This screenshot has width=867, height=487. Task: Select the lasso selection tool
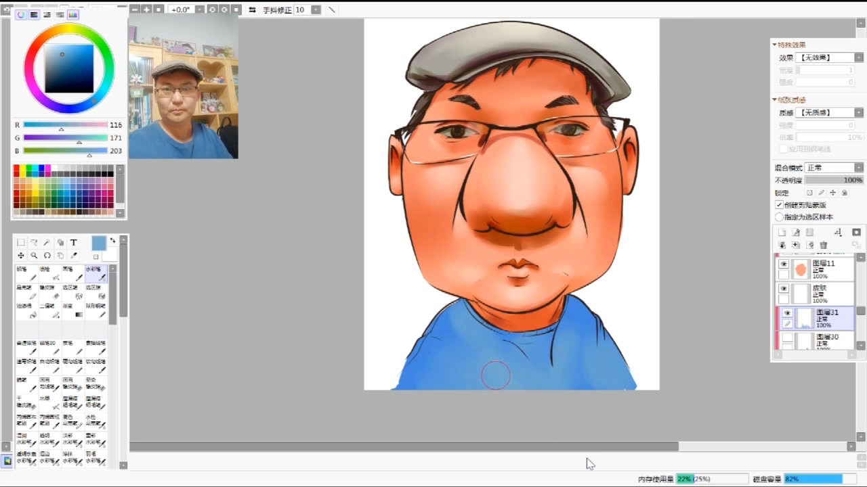tap(34, 242)
